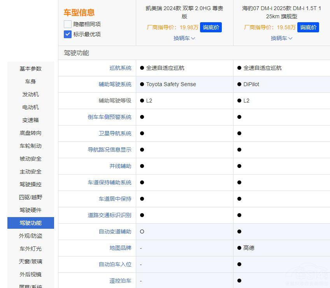Open the 车道保持辅助系统 link
The image size is (330, 288).
(x=109, y=182)
